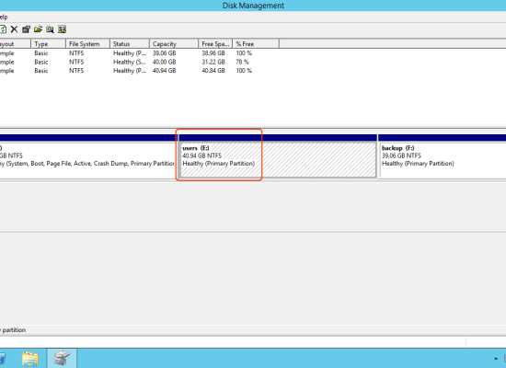Click the Refresh toolbar icon

pos(3,29)
